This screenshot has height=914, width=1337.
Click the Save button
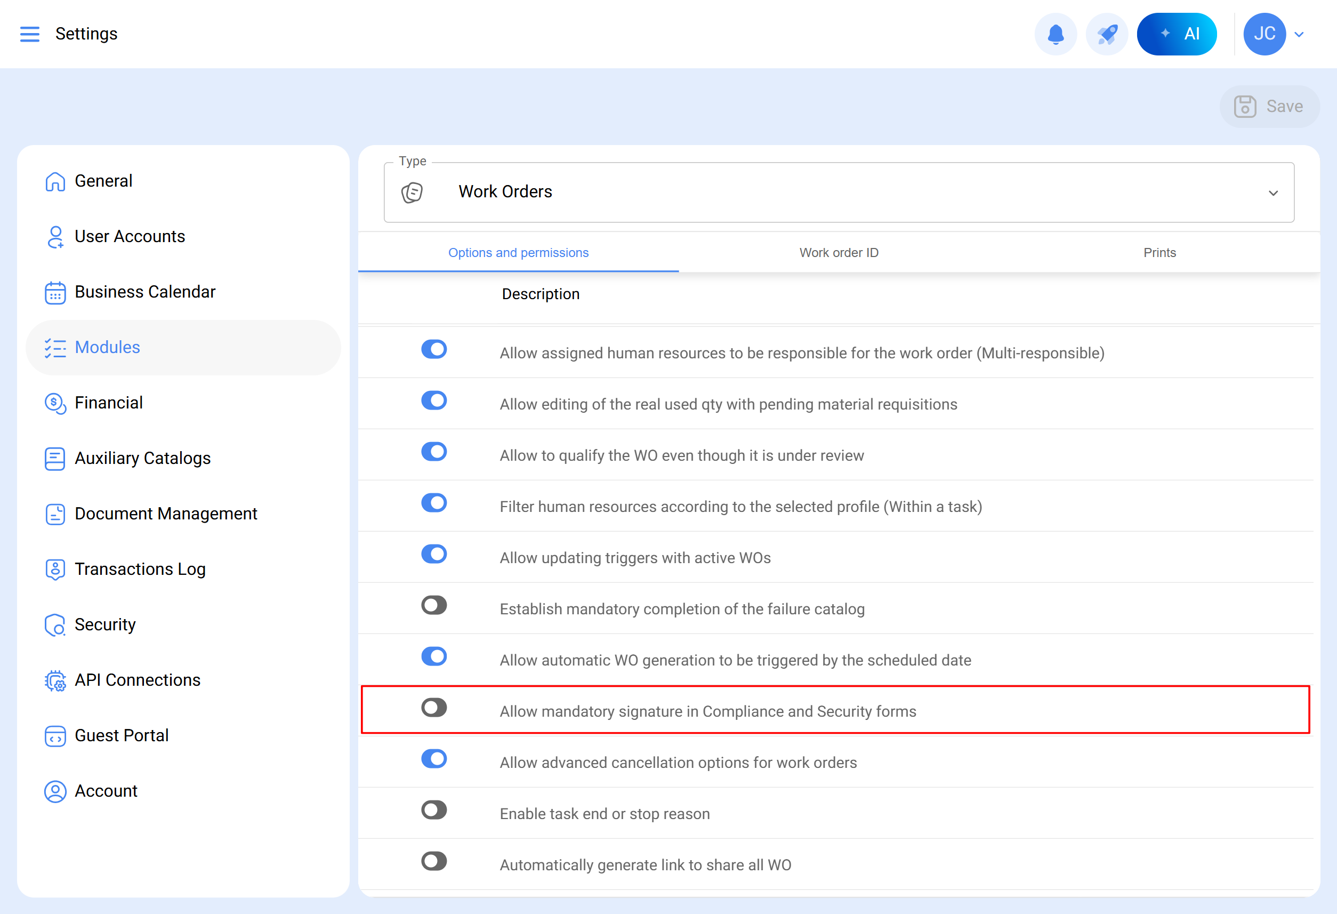[1269, 107]
